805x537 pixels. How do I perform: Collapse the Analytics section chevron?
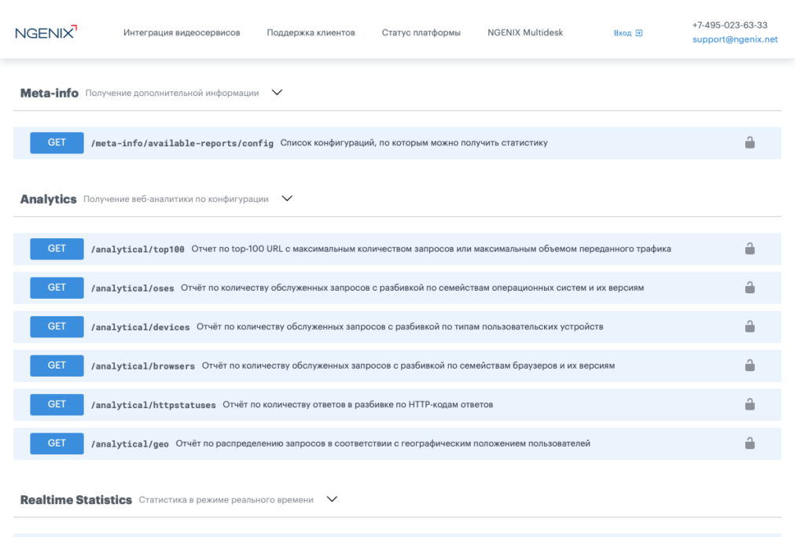coord(287,198)
